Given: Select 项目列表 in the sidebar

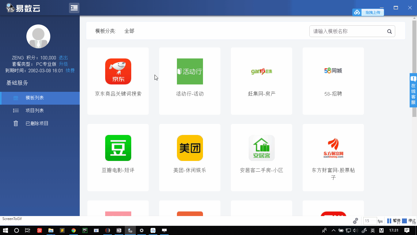Looking at the screenshot, I should (x=40, y=111).
